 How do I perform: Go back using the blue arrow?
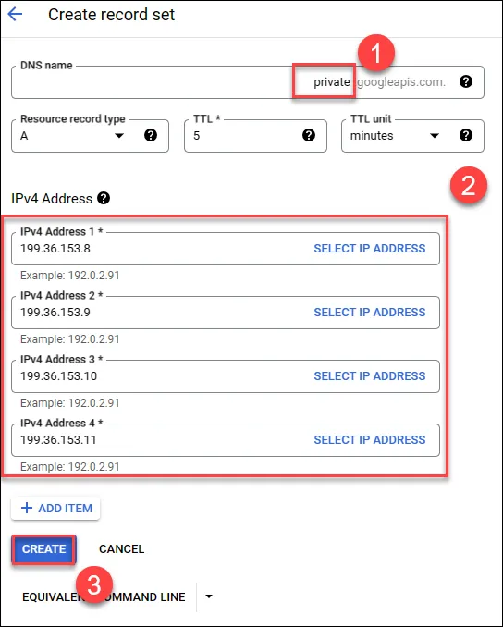pos(15,15)
